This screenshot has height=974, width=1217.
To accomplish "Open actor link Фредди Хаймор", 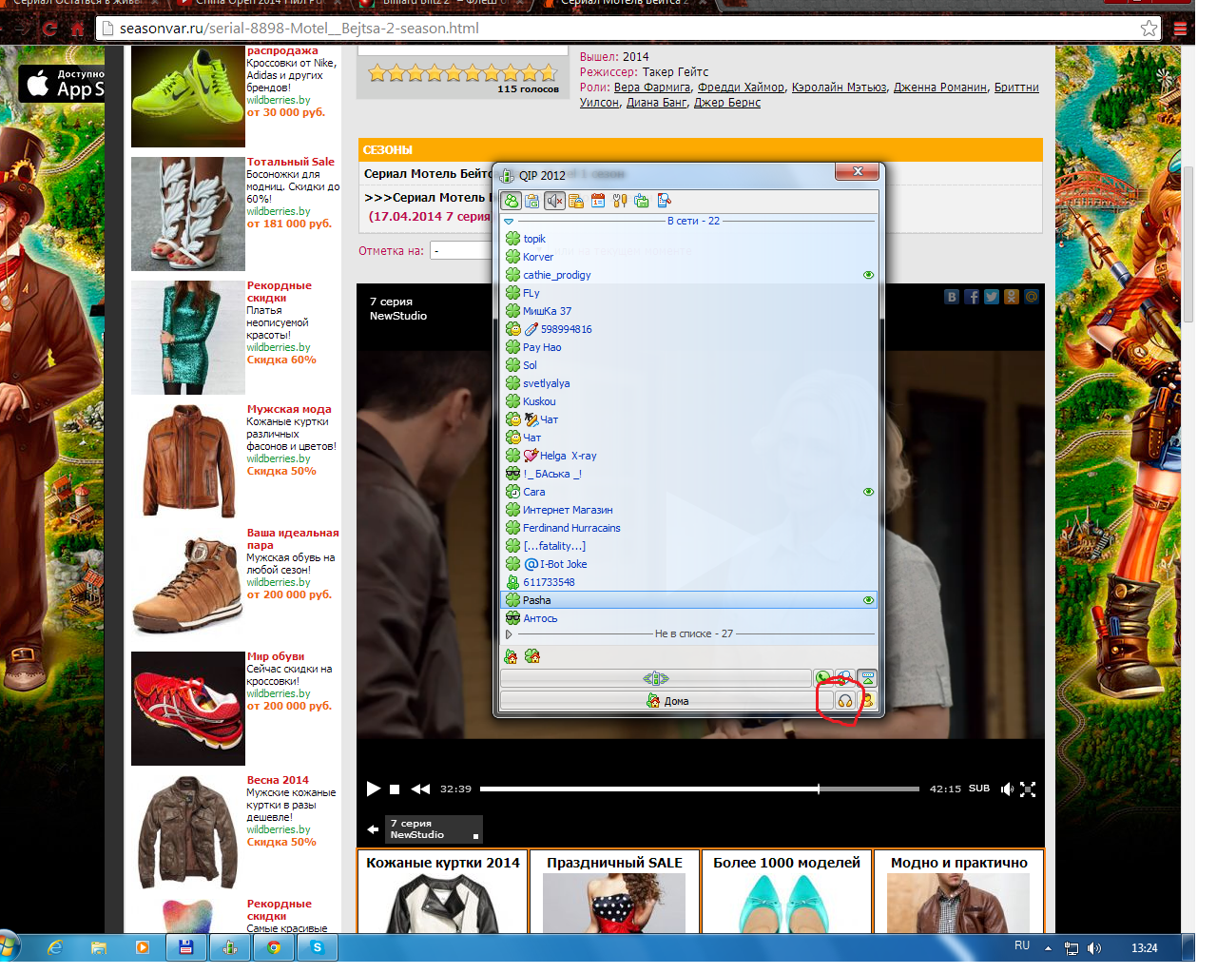I will [x=742, y=88].
